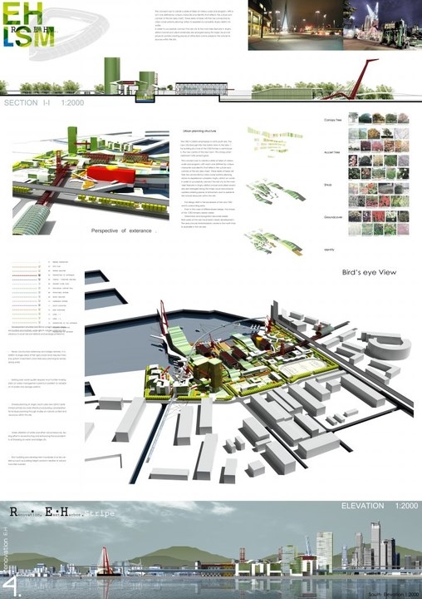Click the vertical 'Renovation EH' text

tap(5, 551)
